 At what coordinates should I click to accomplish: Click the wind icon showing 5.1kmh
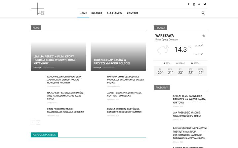(177, 63)
